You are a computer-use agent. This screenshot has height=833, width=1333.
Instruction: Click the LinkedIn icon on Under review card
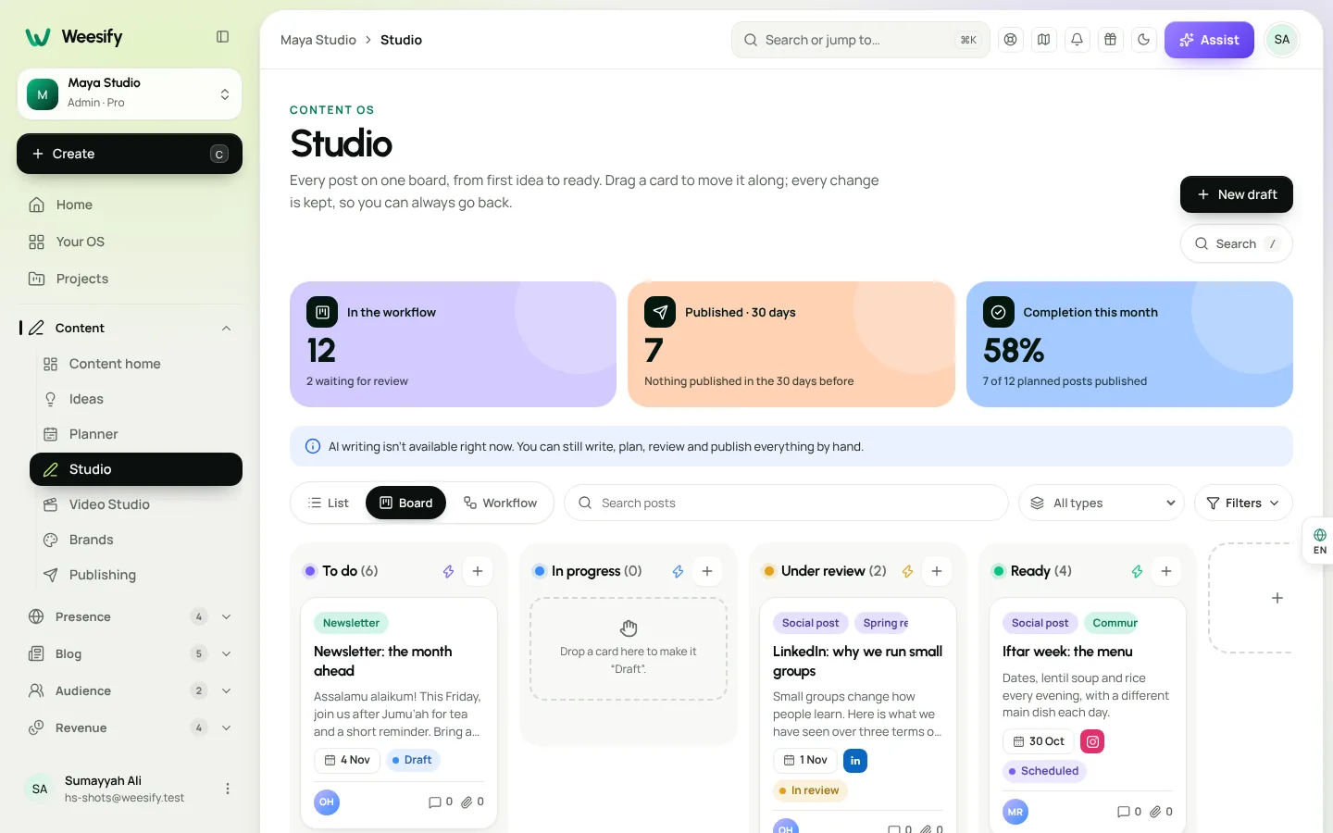[855, 761]
